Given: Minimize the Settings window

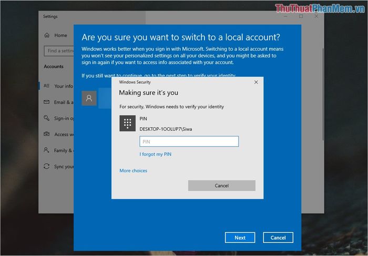Looking at the screenshot, I should (x=285, y=16).
